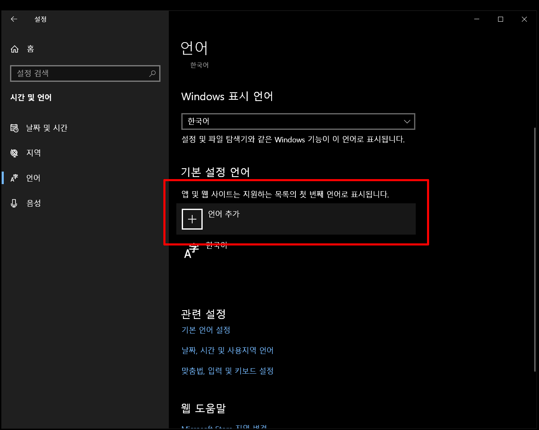
Task: Click the 언어 page title
Action: tap(194, 48)
